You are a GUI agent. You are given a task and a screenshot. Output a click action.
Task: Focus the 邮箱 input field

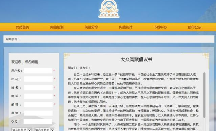pyautogui.click(x=38, y=105)
